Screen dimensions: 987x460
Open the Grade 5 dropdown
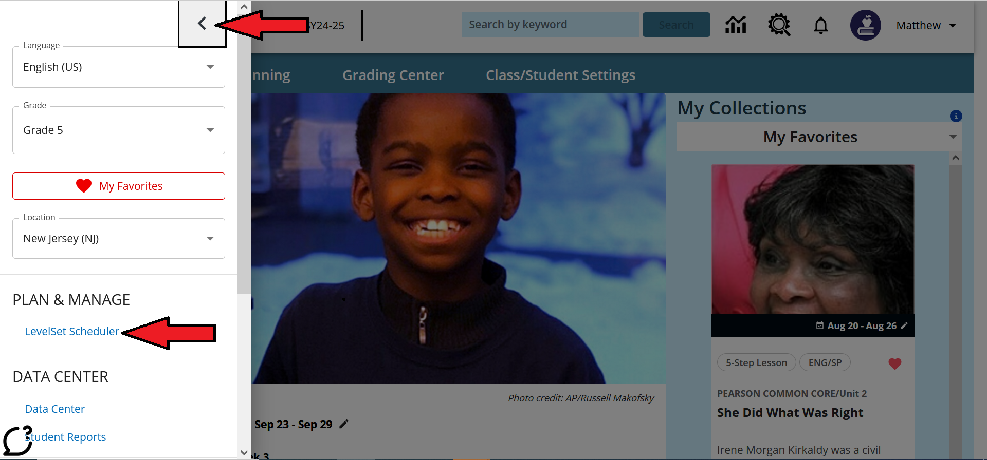119,130
